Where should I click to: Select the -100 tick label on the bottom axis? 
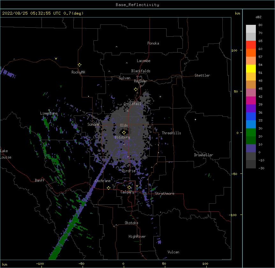point(40,264)
